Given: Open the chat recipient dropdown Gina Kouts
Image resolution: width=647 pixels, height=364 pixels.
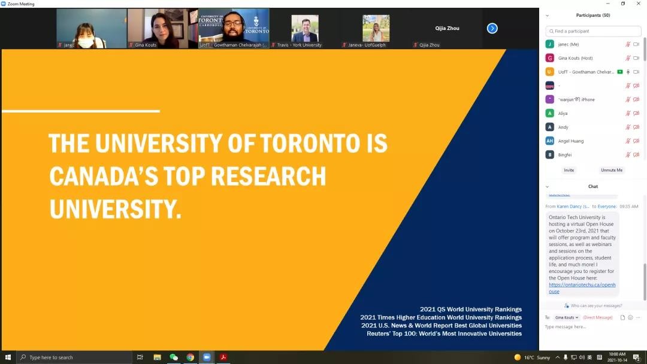Looking at the screenshot, I should [566, 317].
